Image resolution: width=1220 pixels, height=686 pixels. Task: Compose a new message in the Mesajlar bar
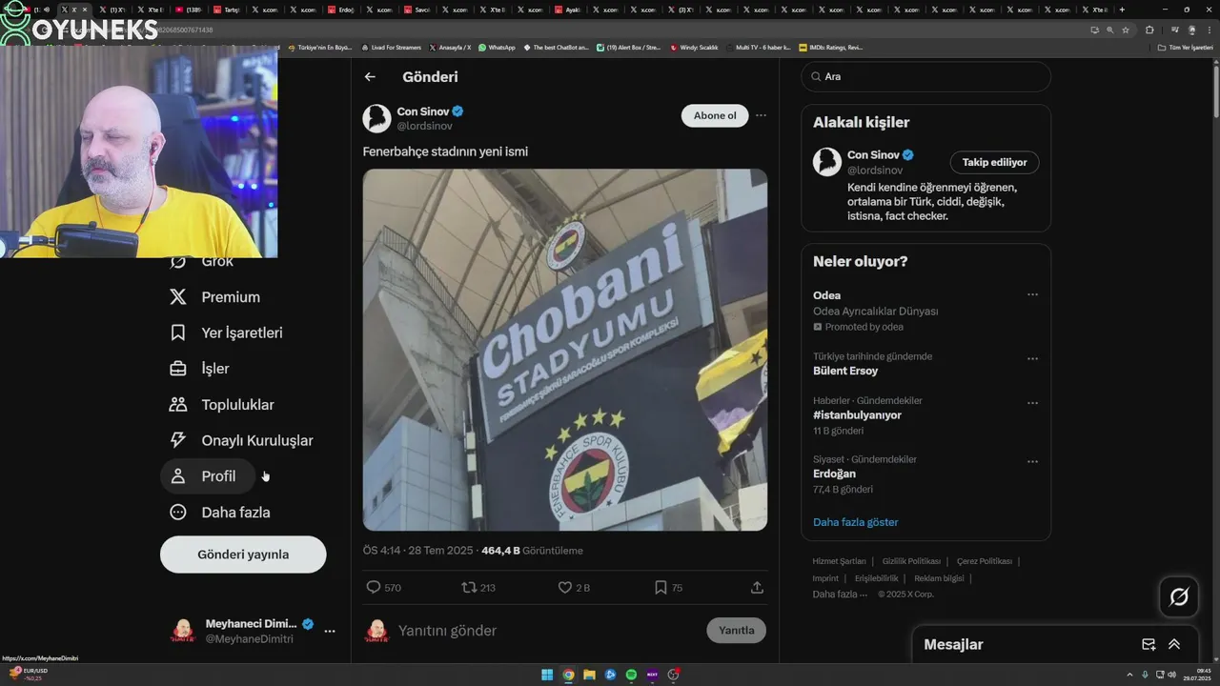[x=1149, y=645]
